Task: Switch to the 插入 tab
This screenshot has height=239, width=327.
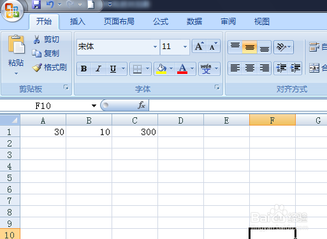Action: [x=78, y=22]
